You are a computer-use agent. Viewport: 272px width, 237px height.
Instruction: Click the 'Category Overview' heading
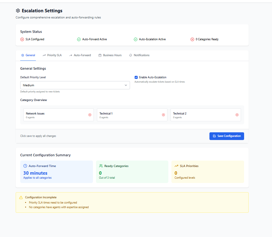pos(33,100)
